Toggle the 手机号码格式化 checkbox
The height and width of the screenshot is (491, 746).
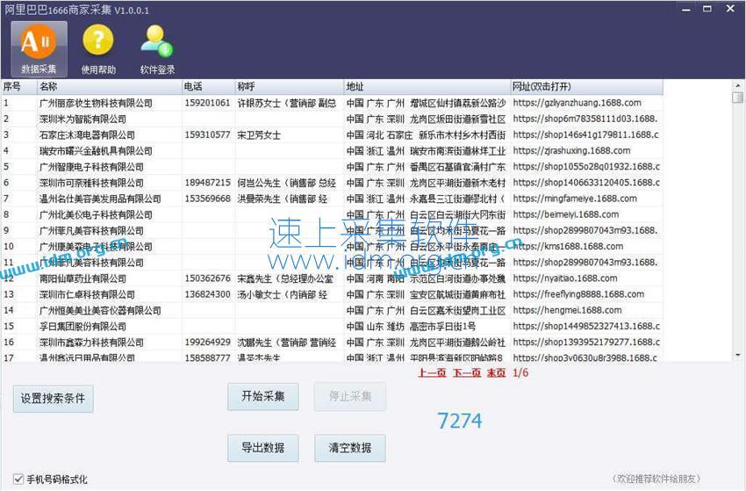tap(18, 479)
